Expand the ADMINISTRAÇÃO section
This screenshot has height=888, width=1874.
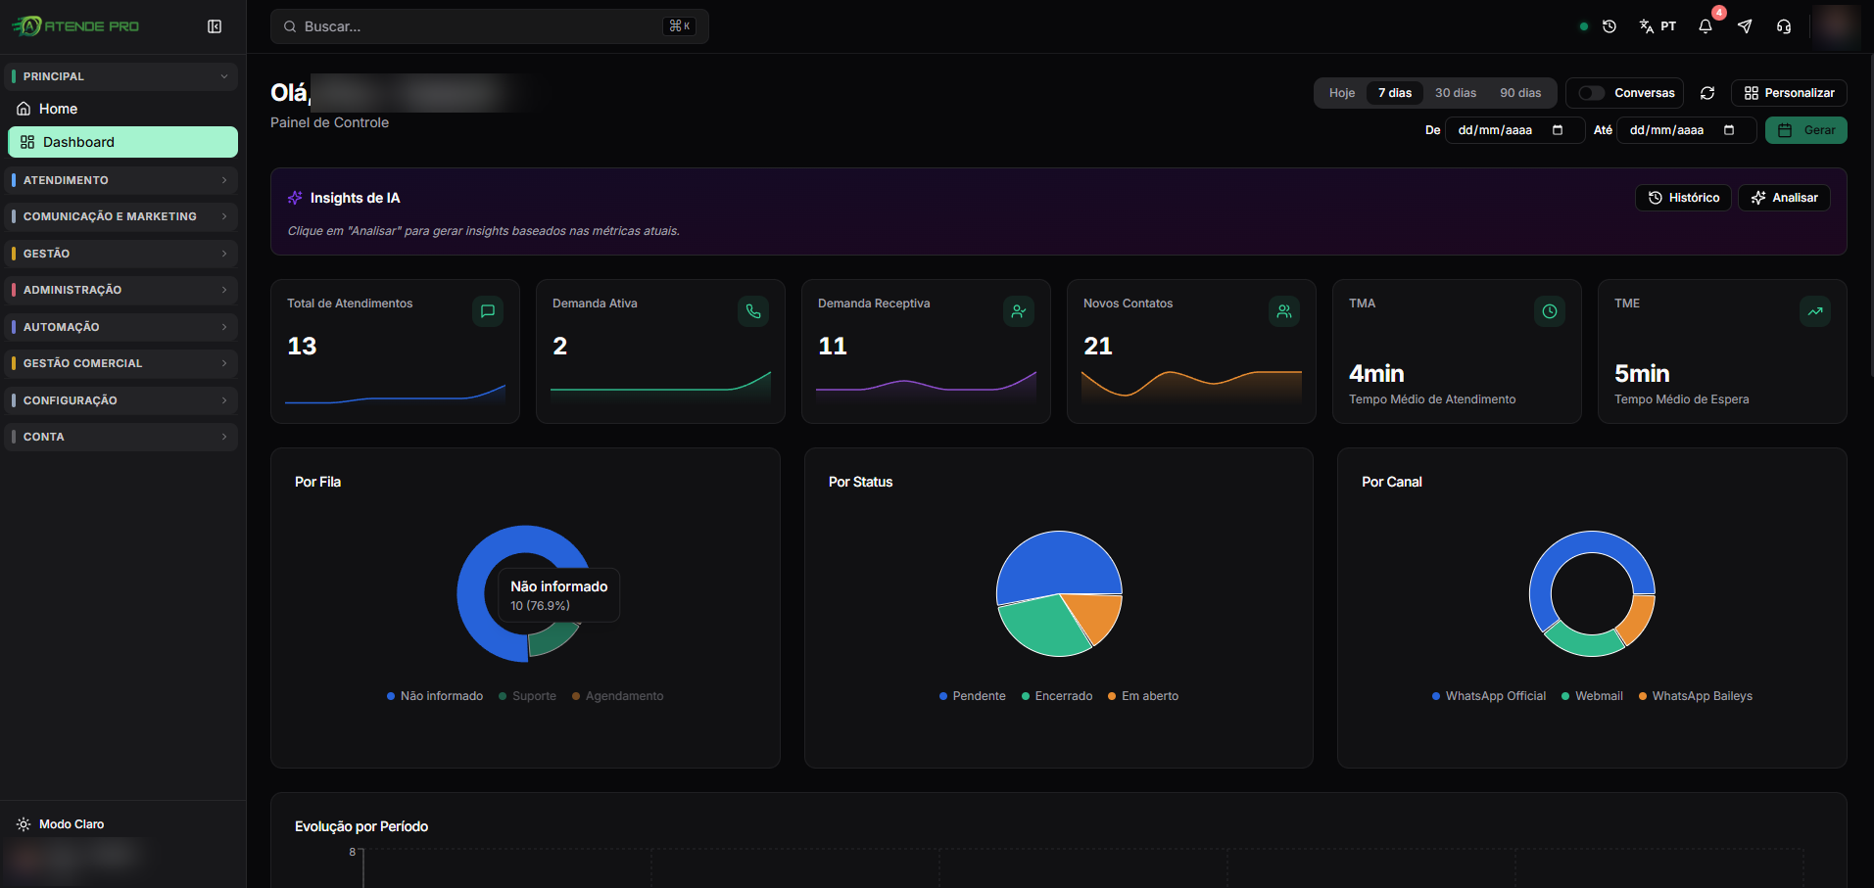coord(122,290)
